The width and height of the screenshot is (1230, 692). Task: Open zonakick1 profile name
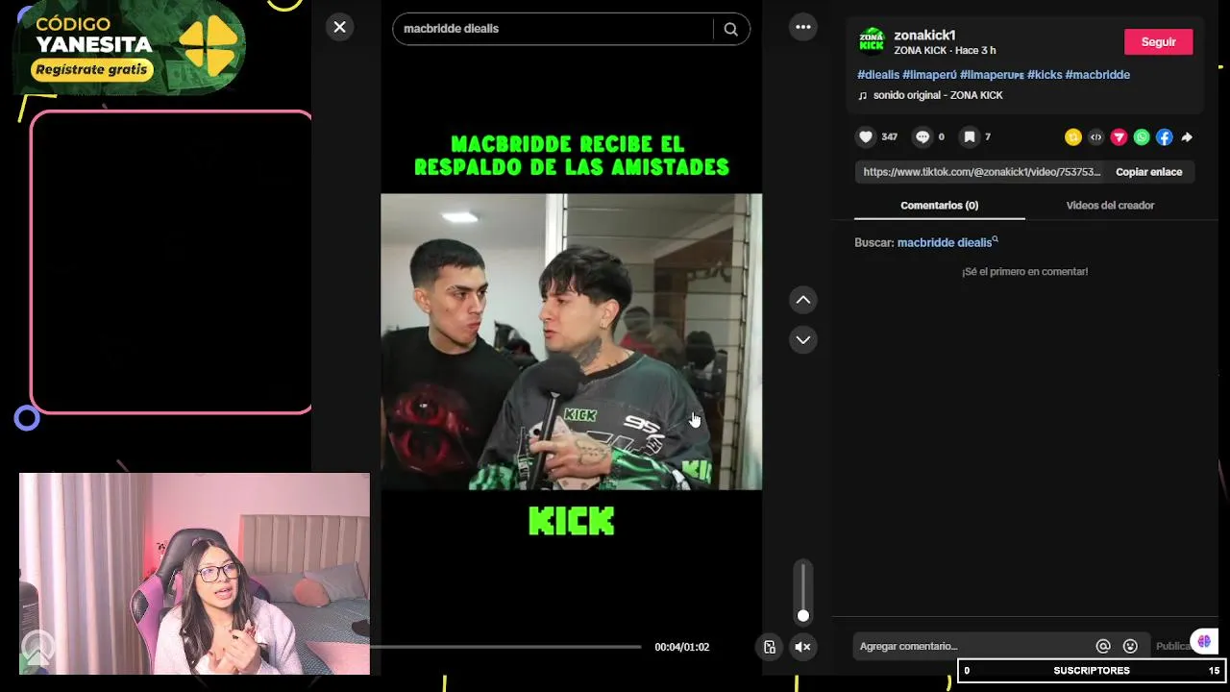(x=924, y=36)
